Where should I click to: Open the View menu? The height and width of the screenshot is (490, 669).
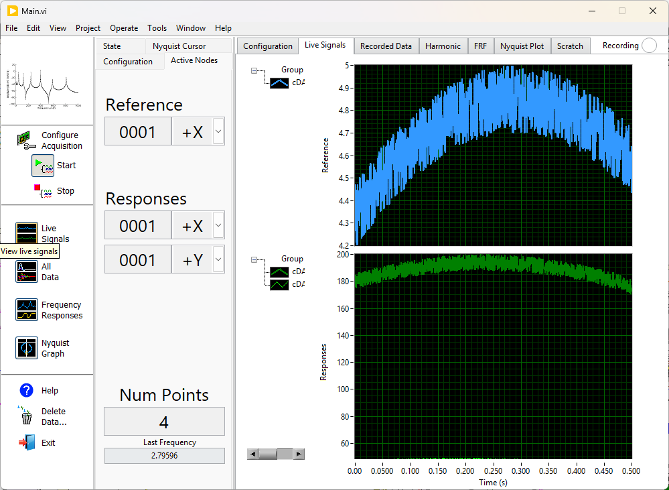point(58,28)
